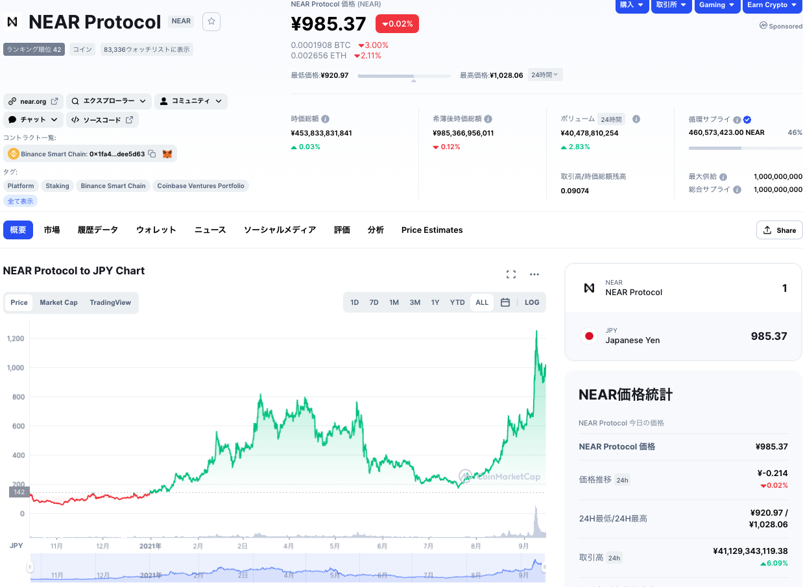This screenshot has height=587, width=803.
Task: Open the コミュニティ dropdown menu
Action: [x=191, y=101]
